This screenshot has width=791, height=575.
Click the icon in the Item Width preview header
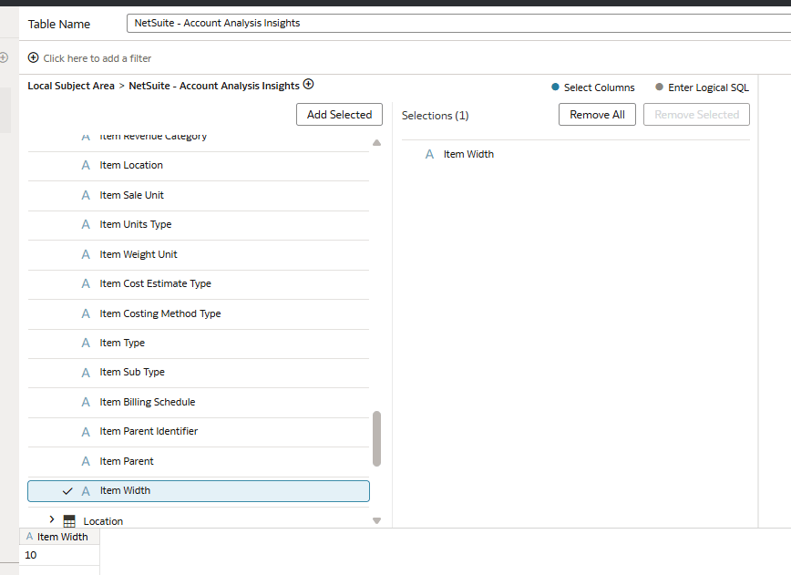click(29, 537)
